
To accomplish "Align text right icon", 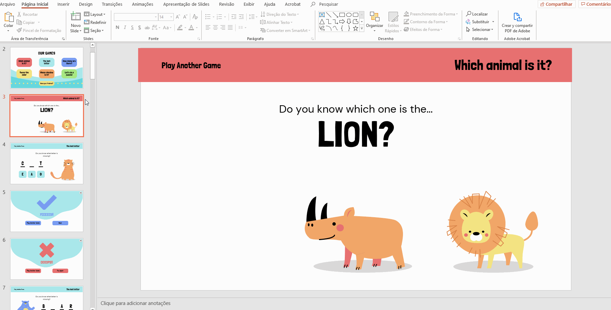I will [223, 28].
